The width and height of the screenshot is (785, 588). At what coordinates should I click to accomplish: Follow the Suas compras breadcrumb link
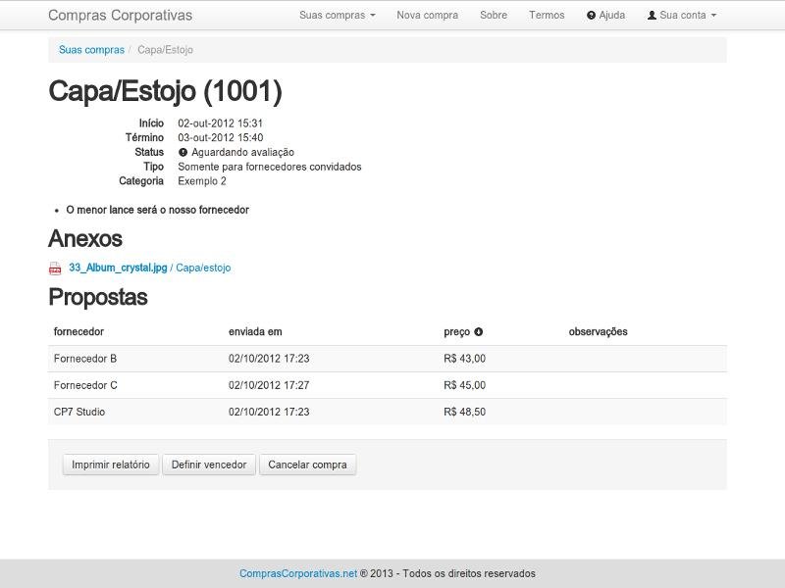(91, 50)
